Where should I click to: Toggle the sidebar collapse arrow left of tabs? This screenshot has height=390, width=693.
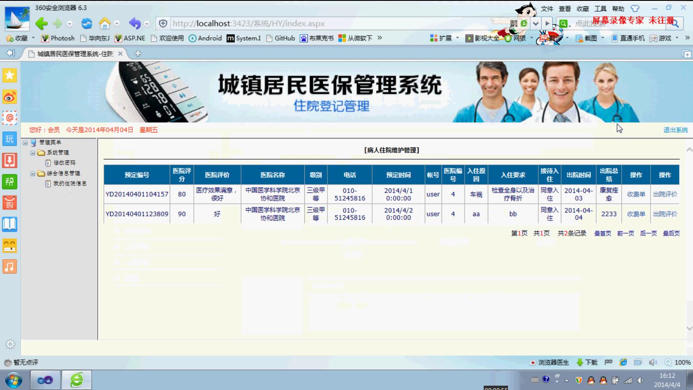(10, 53)
